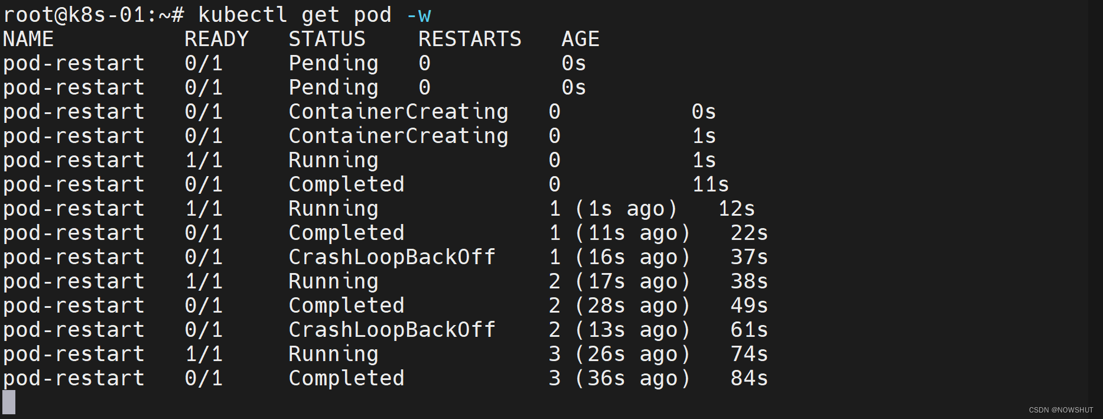Click CrashLoopBackOff status in the 61s row
The image size is (1103, 419).
pos(392,330)
